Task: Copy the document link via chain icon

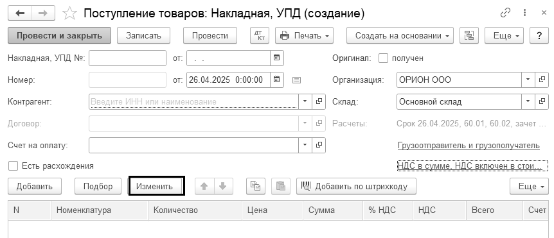Action: pyautogui.click(x=506, y=13)
